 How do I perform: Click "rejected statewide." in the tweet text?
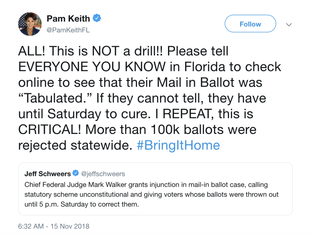[75, 145]
